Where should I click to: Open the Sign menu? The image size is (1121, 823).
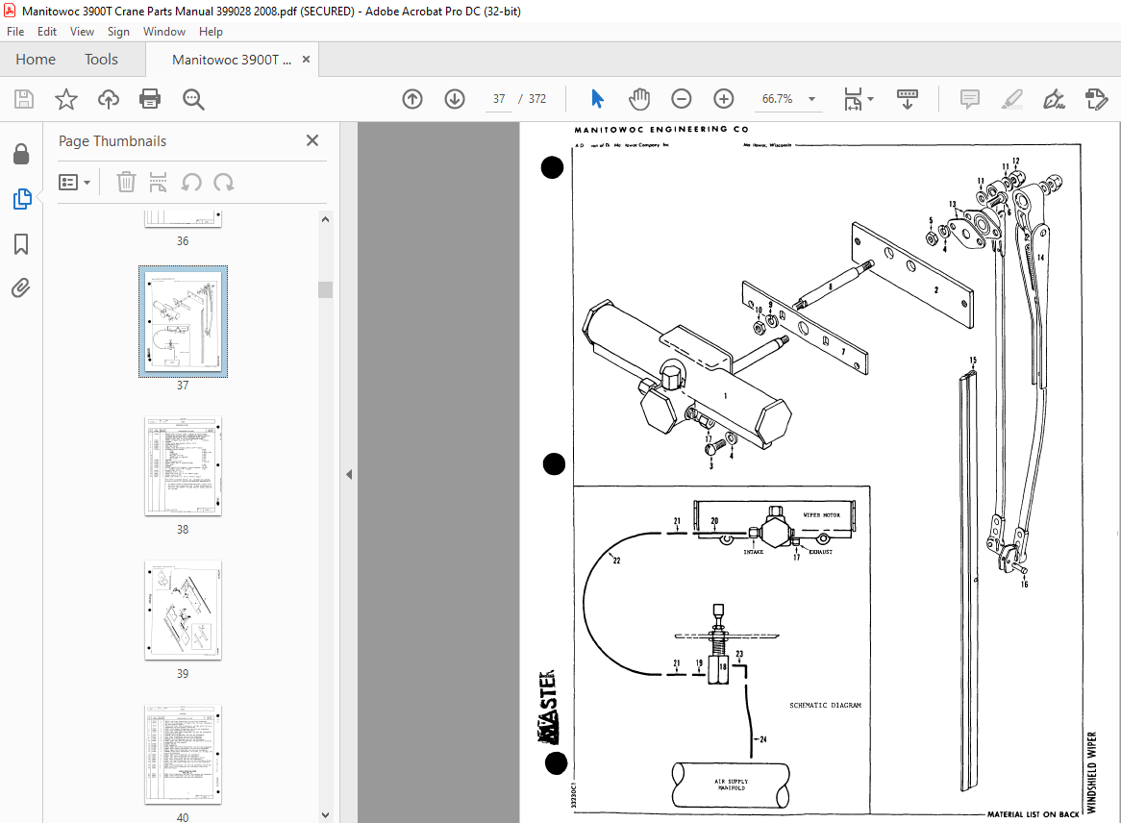pos(118,32)
